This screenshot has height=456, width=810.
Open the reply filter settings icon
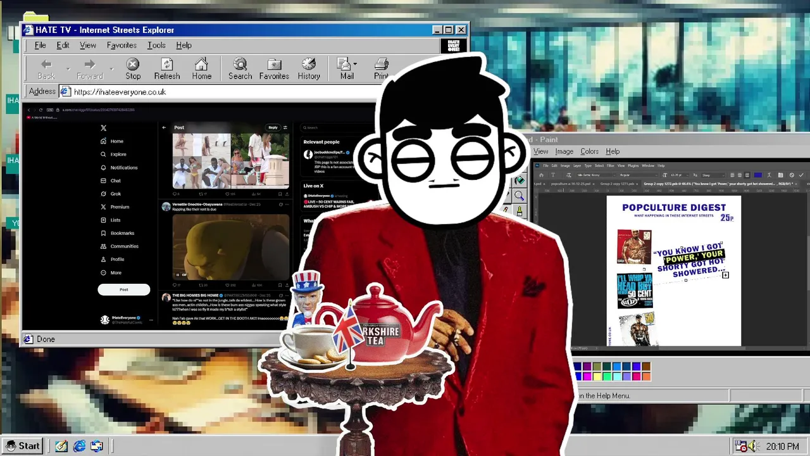click(285, 127)
